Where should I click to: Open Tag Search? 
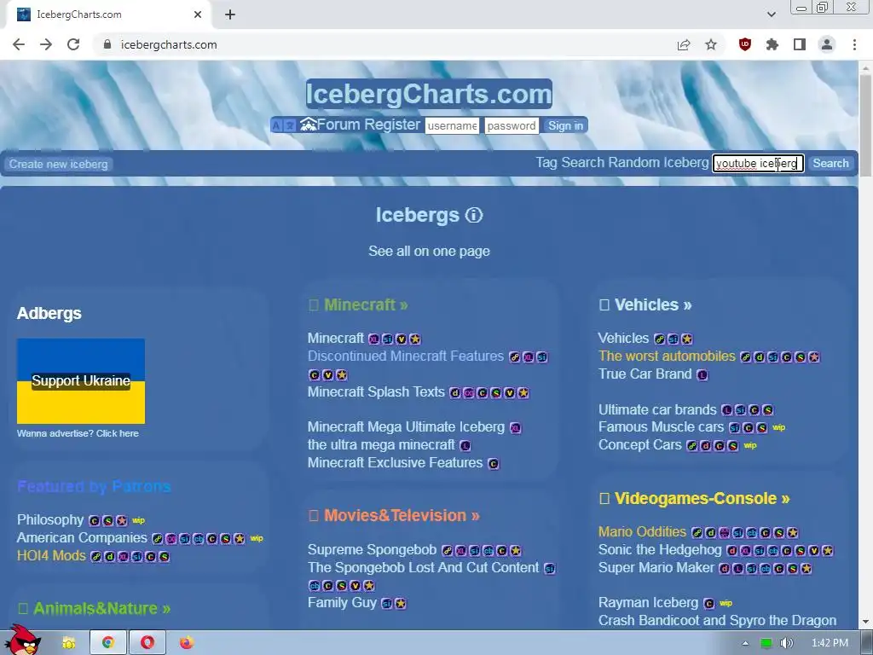(x=570, y=163)
